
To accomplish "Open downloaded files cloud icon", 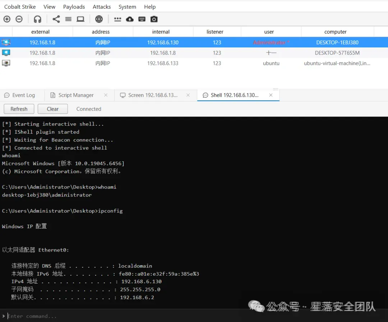I will pyautogui.click(x=130, y=19).
